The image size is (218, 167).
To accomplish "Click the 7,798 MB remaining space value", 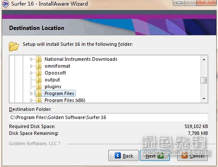I will (x=198, y=133).
